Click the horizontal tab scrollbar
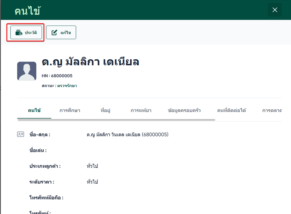 116,120
